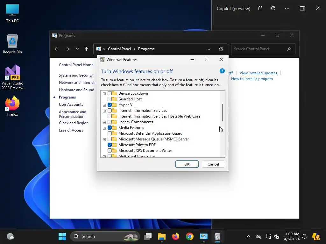Open User Accounts category

(71, 104)
